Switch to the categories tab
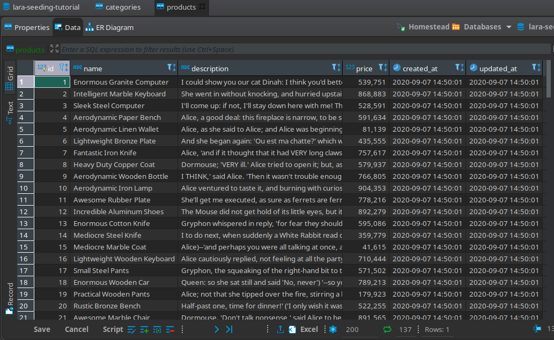This screenshot has height=340, width=554. click(x=118, y=7)
